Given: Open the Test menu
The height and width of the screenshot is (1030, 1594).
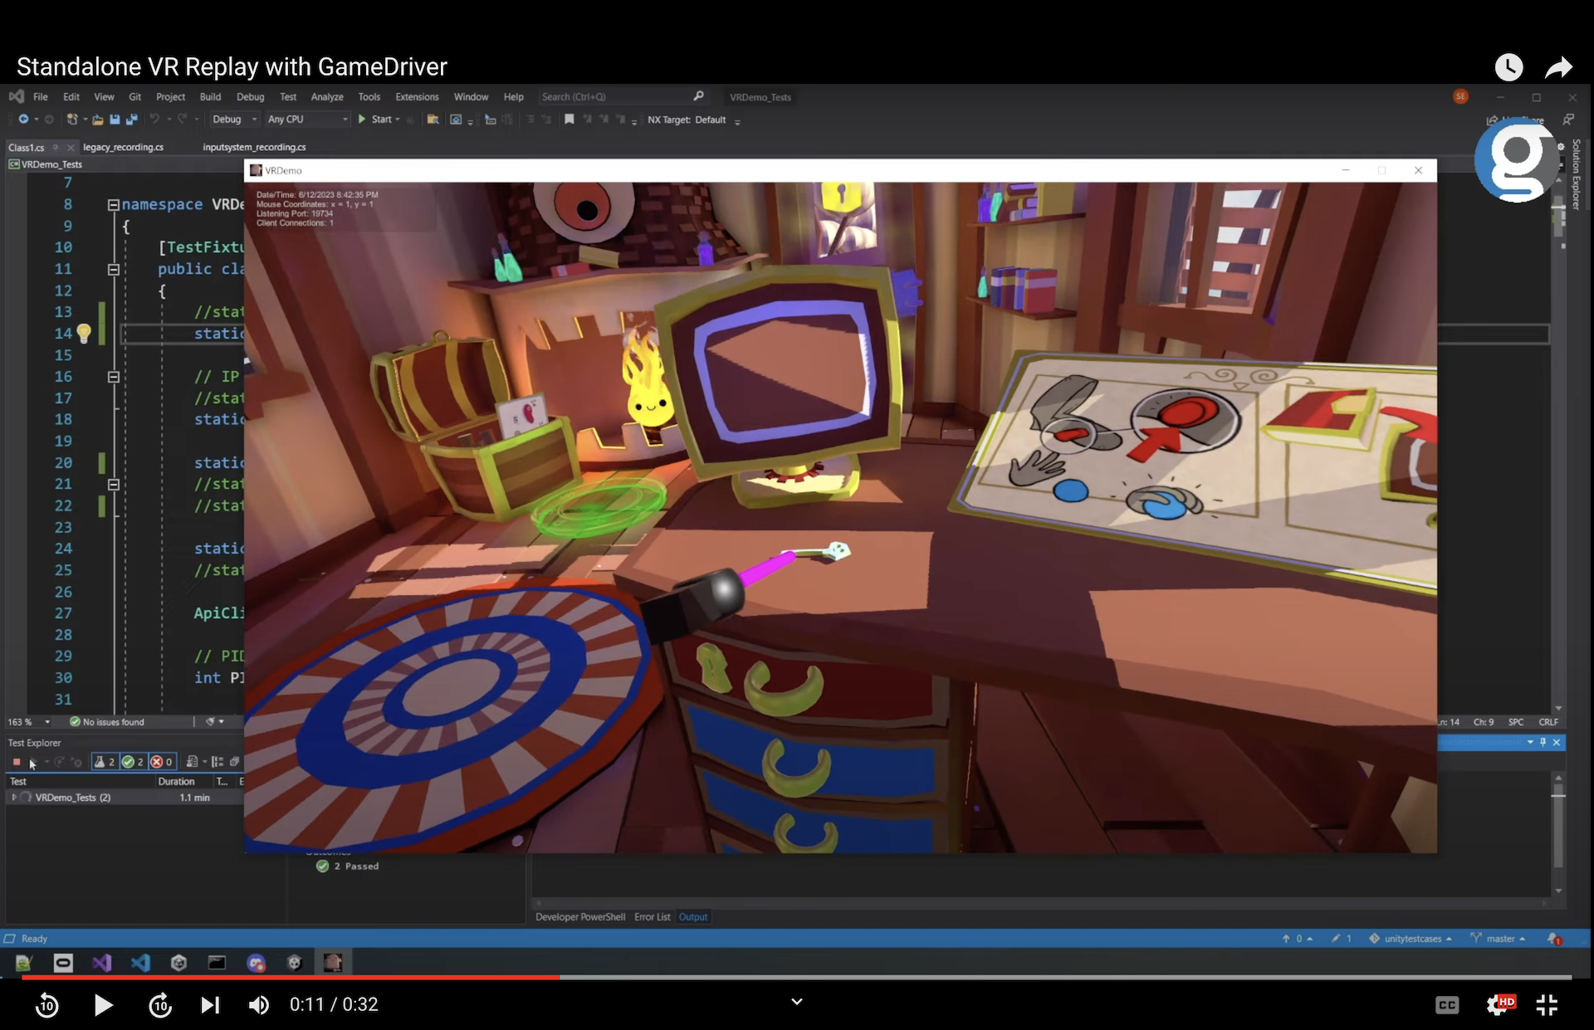Looking at the screenshot, I should click(287, 97).
